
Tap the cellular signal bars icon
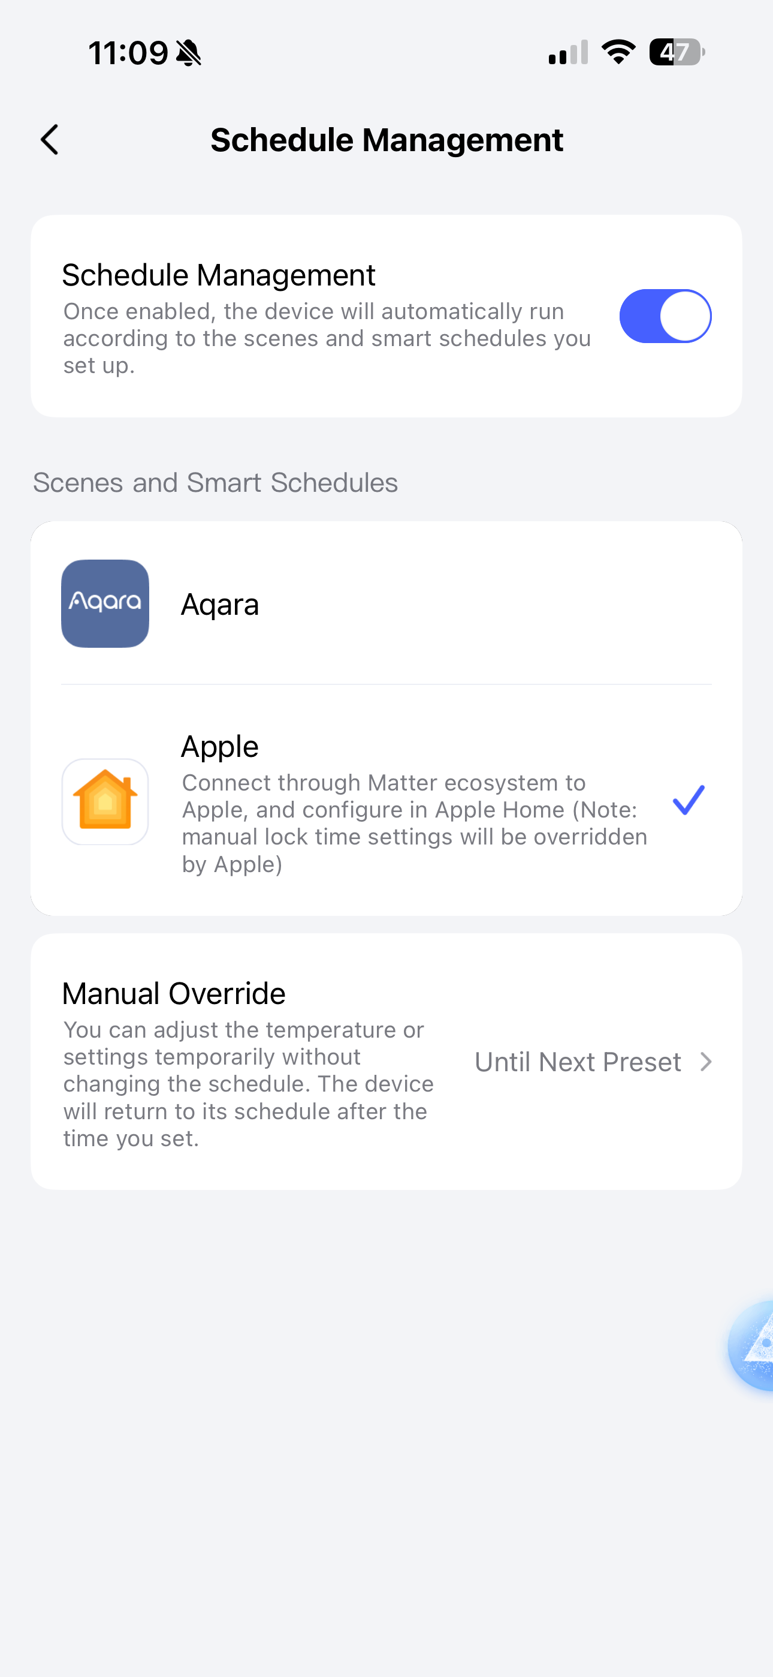click(568, 52)
